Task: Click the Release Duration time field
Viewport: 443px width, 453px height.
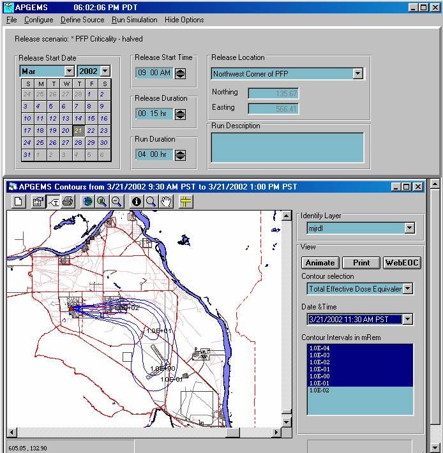Action: 154,114
